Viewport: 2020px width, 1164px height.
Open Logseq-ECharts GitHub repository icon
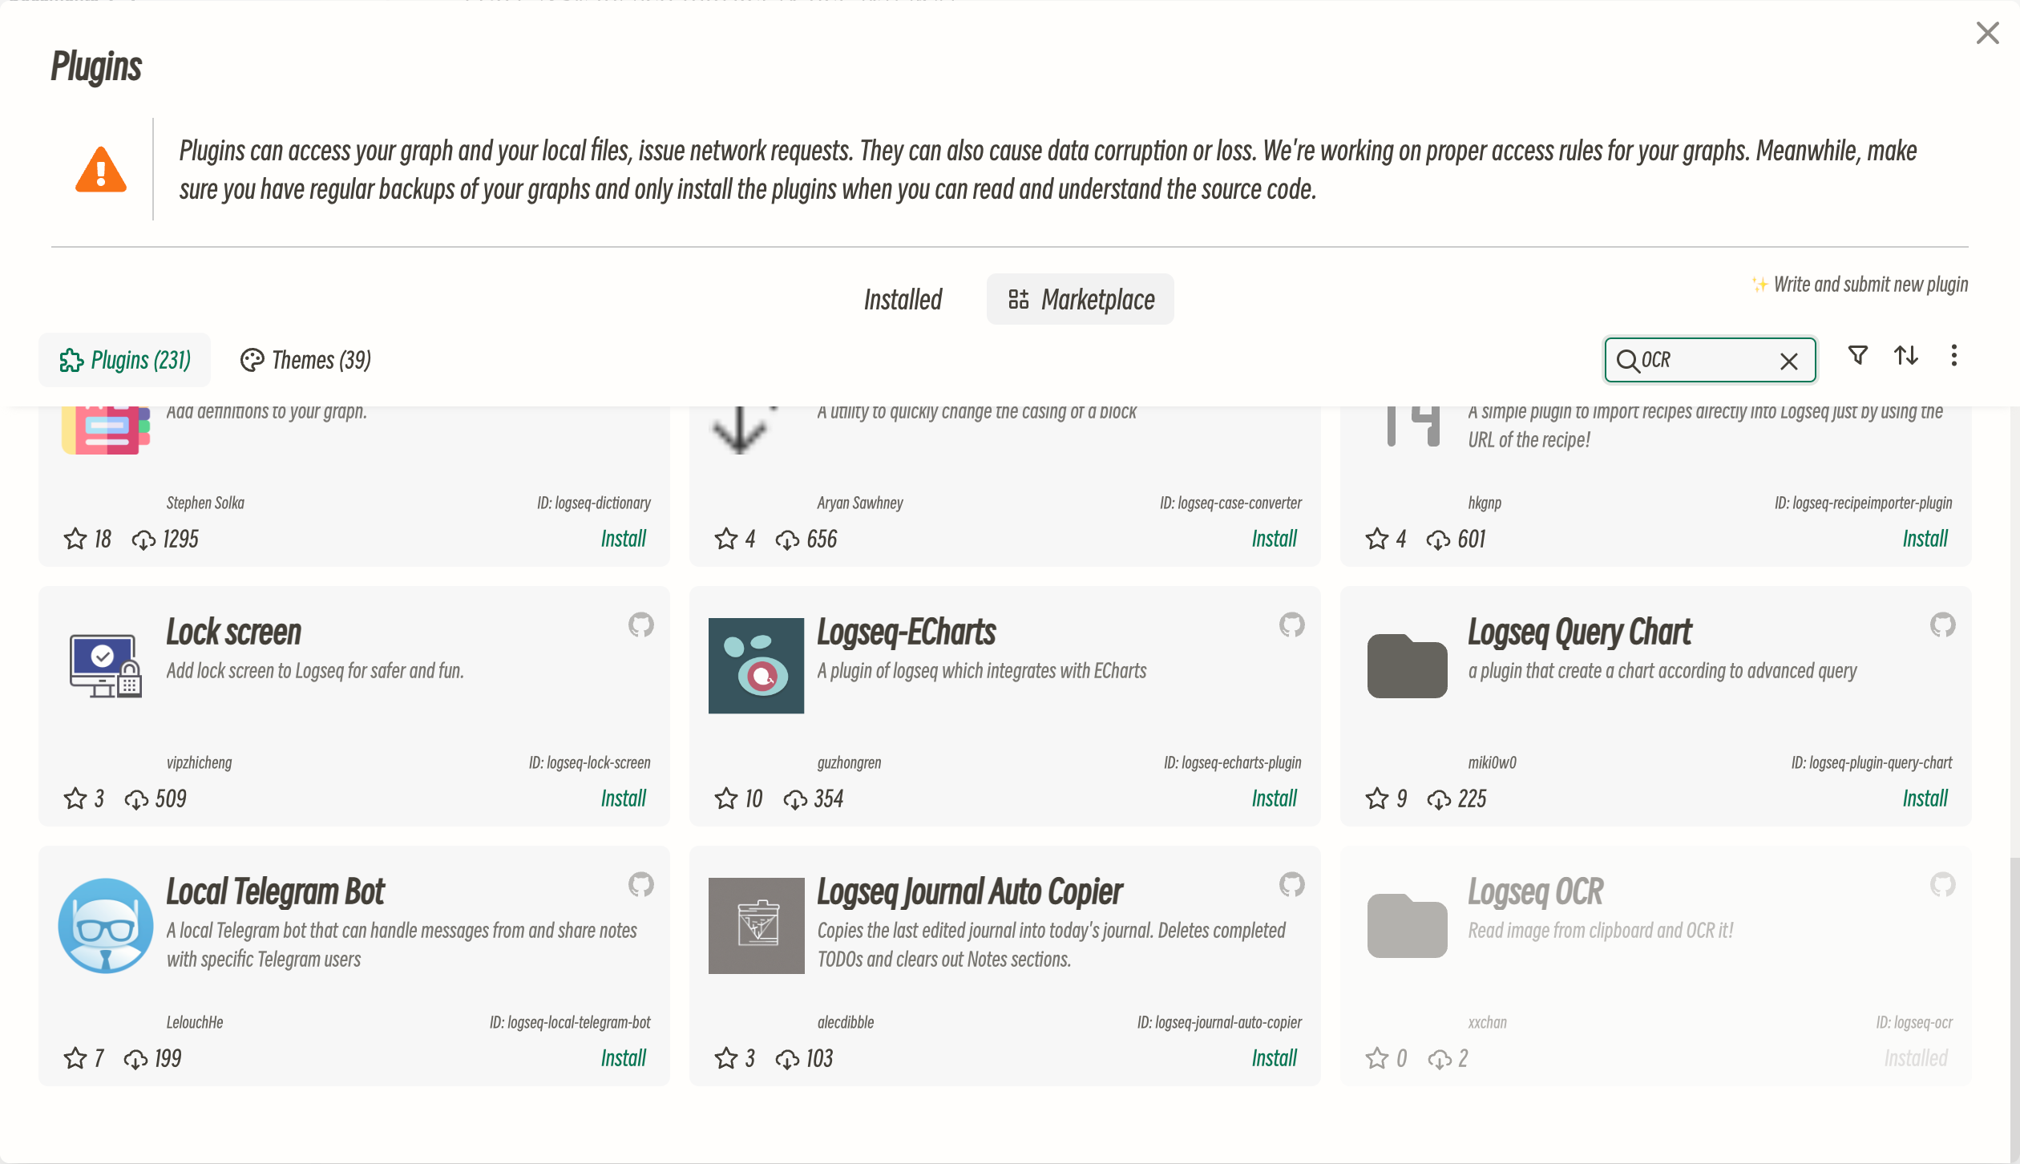1291,625
